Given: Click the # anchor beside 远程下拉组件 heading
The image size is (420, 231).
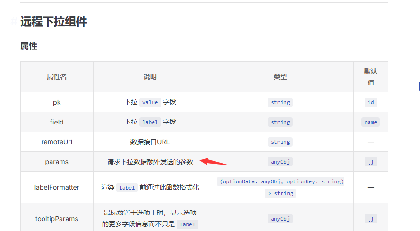Looking at the screenshot, I should [14, 22].
